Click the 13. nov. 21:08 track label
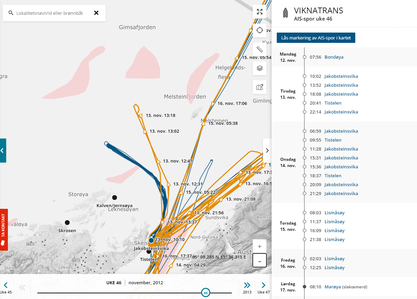This screenshot has height=299, width=417. click(x=240, y=199)
